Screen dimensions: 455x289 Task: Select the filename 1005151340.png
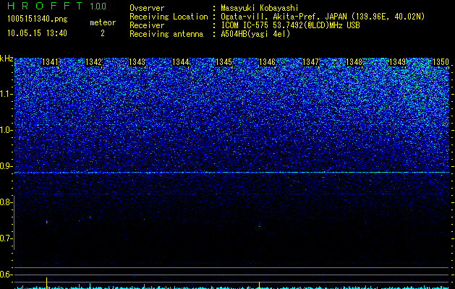pos(38,19)
